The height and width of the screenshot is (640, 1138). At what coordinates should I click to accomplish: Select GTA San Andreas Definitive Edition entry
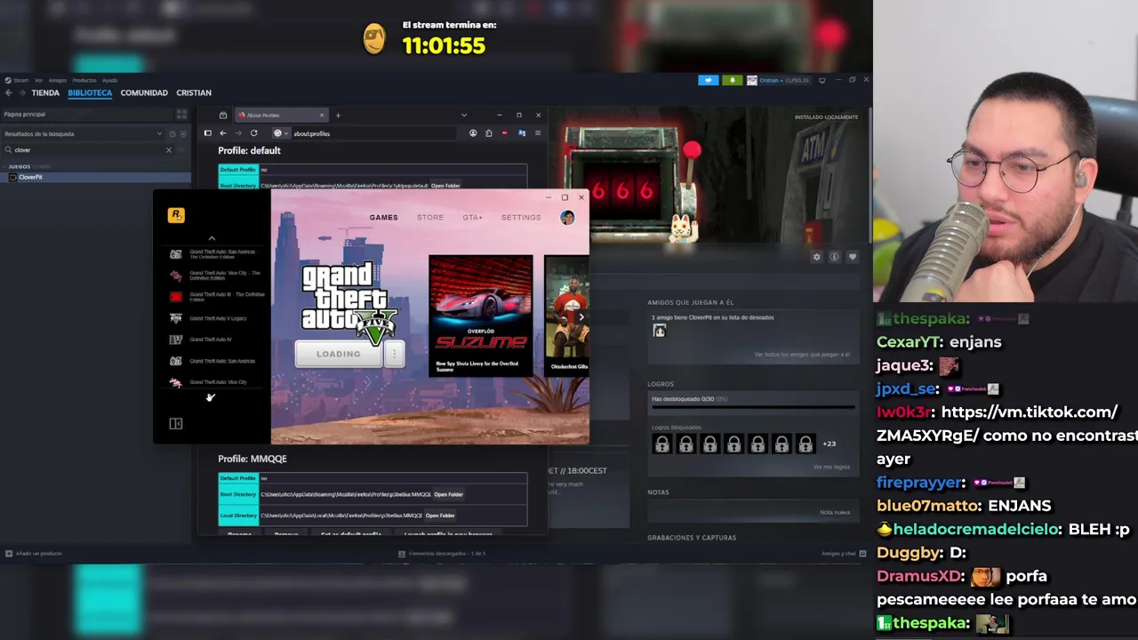[x=217, y=254]
